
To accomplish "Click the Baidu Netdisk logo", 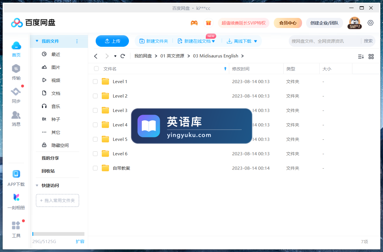I will coord(33,23).
